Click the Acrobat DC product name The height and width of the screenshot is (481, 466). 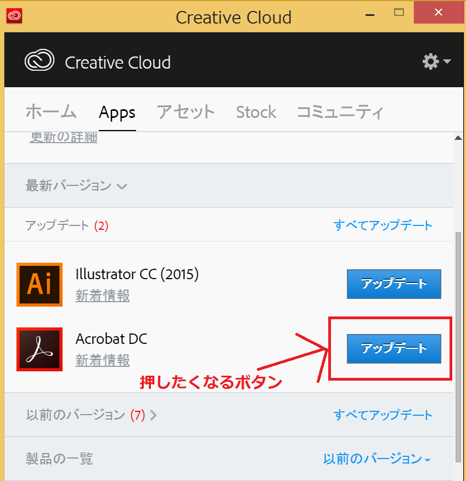tap(111, 338)
